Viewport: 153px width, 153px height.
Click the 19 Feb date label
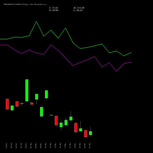pos(6,146)
